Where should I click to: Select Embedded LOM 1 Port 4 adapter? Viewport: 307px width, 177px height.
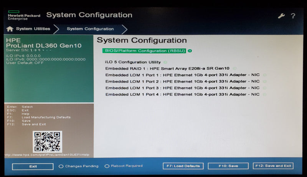pos(183,94)
